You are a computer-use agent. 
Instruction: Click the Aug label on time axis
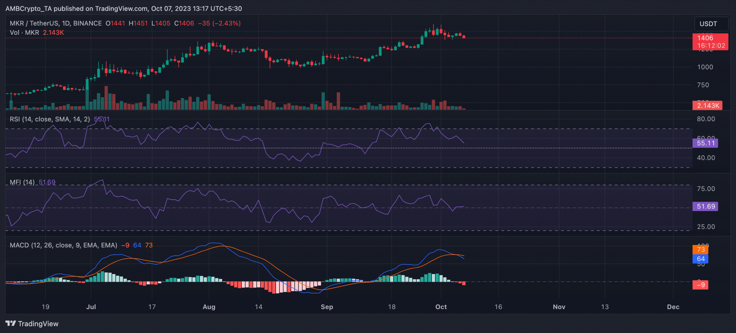point(209,307)
